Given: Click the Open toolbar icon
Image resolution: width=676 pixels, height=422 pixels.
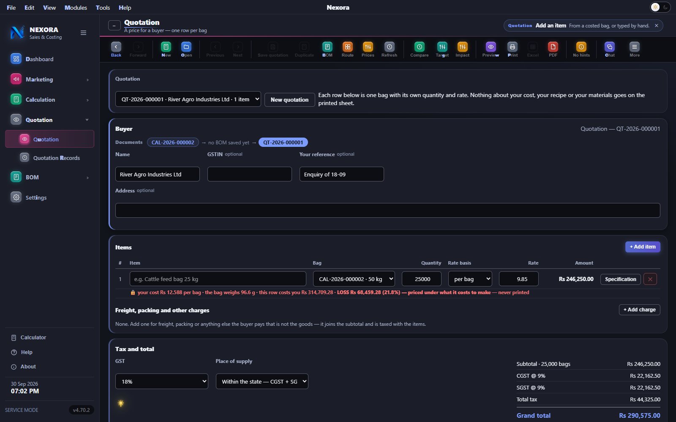Looking at the screenshot, I should (x=186, y=47).
